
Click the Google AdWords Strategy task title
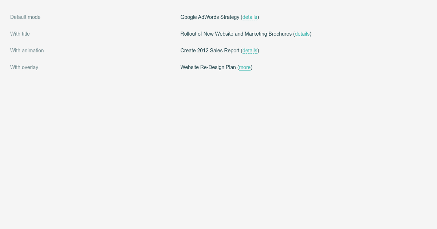pos(210,17)
